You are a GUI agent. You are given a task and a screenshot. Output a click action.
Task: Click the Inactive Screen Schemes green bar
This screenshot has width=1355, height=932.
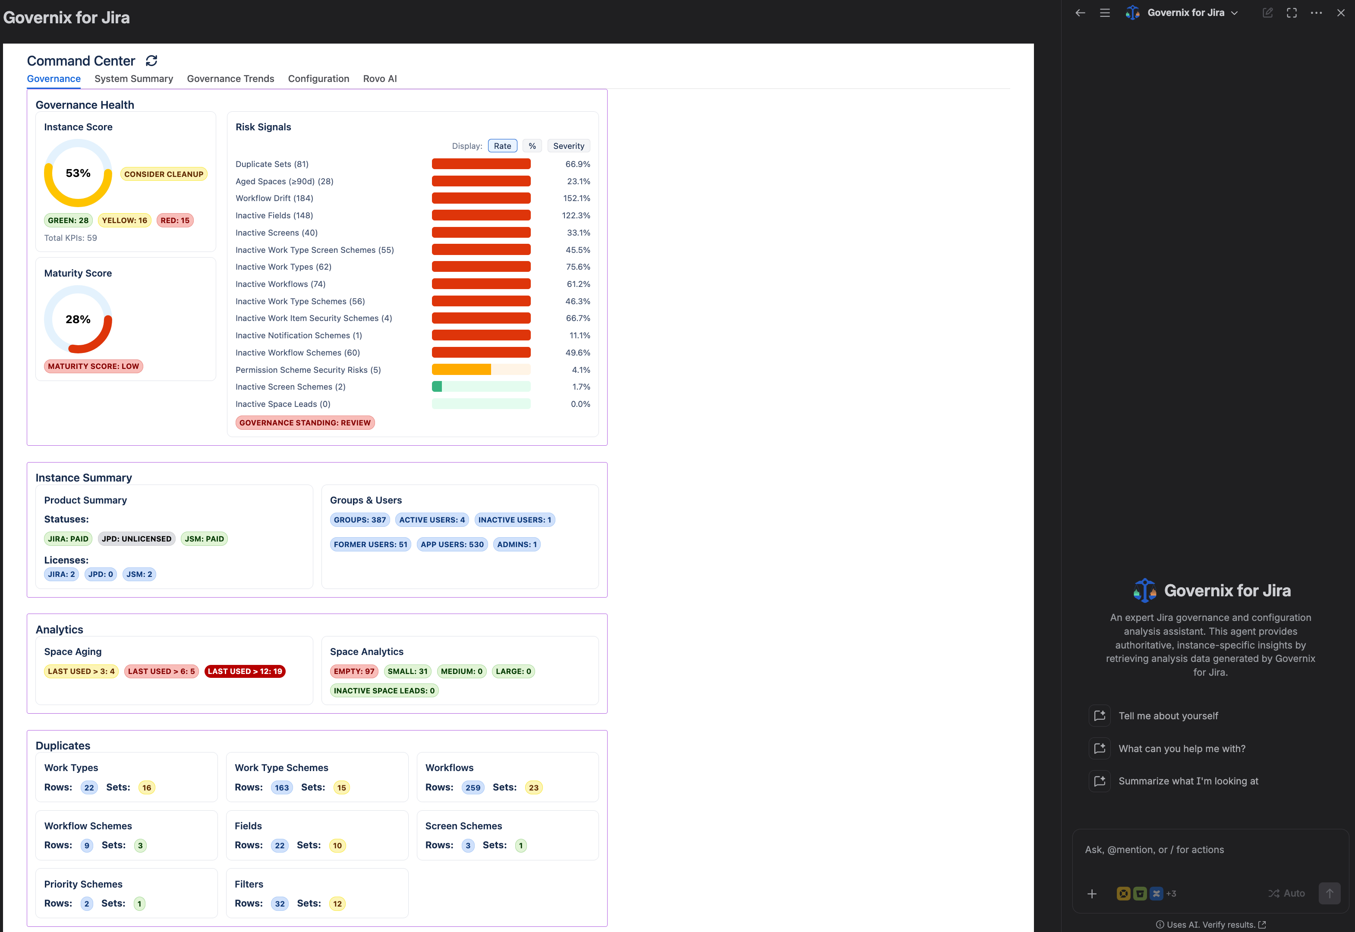437,387
